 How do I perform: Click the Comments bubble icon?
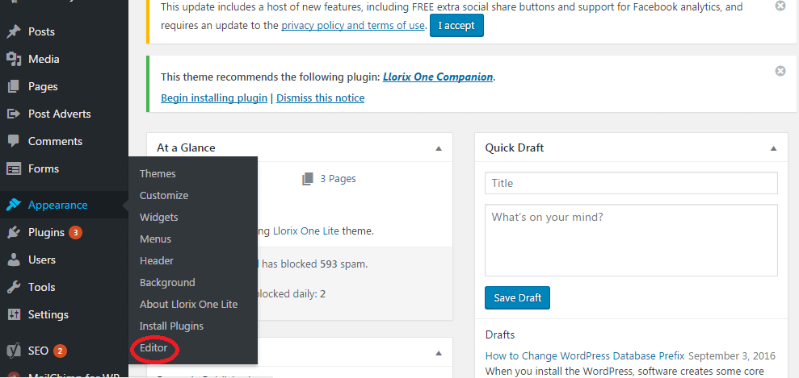coord(13,141)
